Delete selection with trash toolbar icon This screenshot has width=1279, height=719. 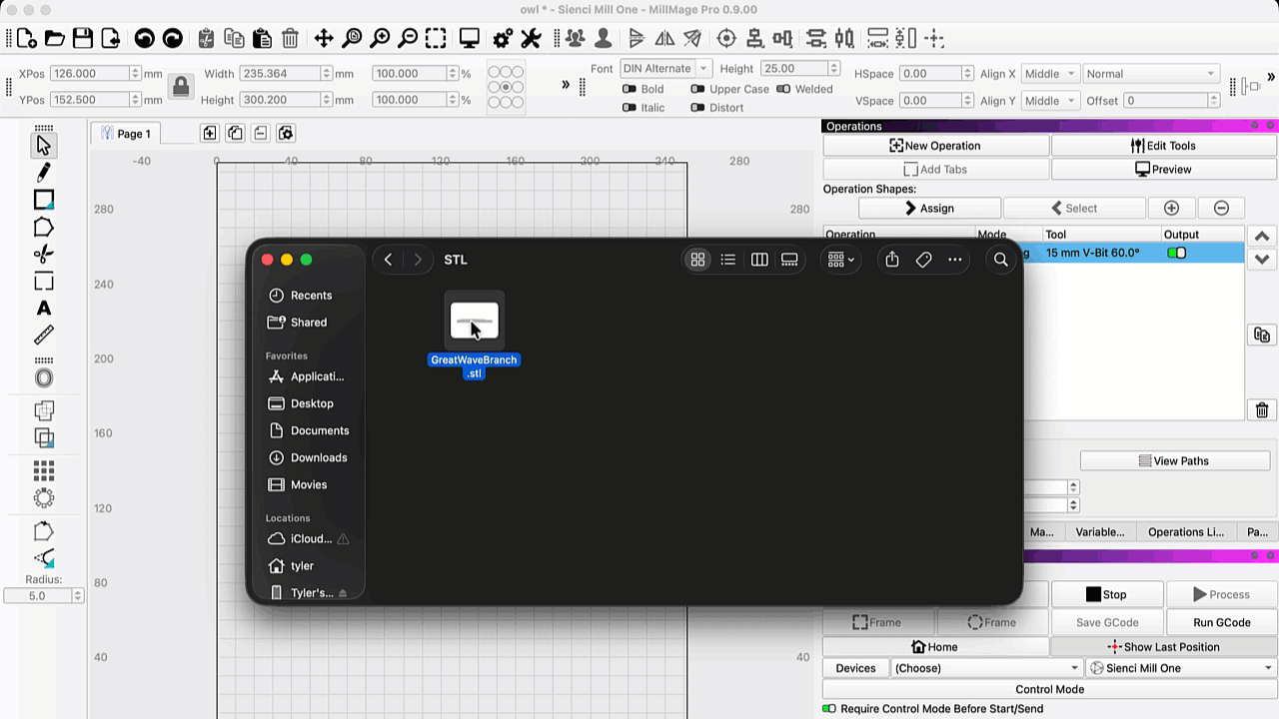290,39
